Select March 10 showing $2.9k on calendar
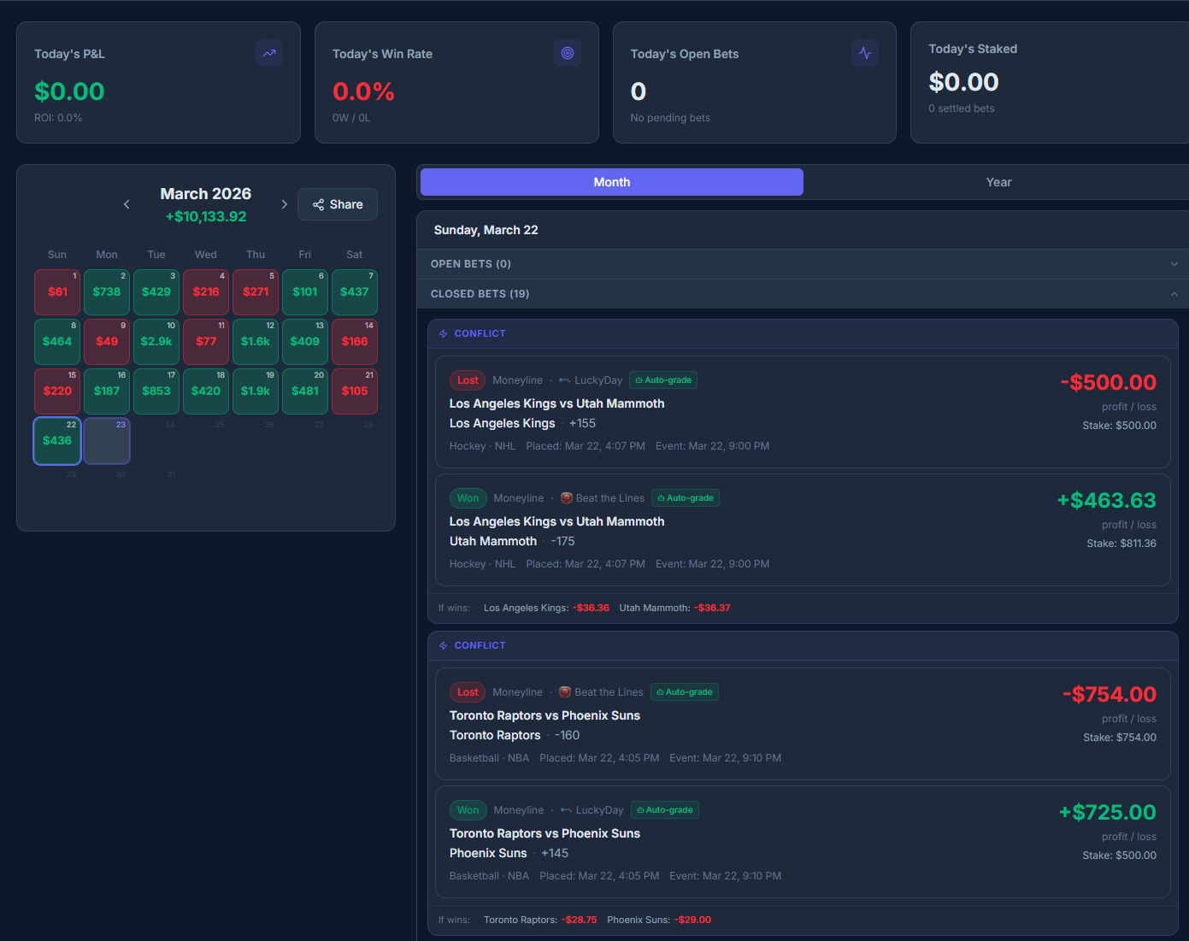 [156, 341]
